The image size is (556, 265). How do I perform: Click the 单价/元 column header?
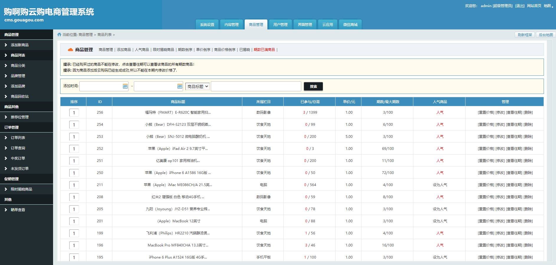(x=349, y=102)
